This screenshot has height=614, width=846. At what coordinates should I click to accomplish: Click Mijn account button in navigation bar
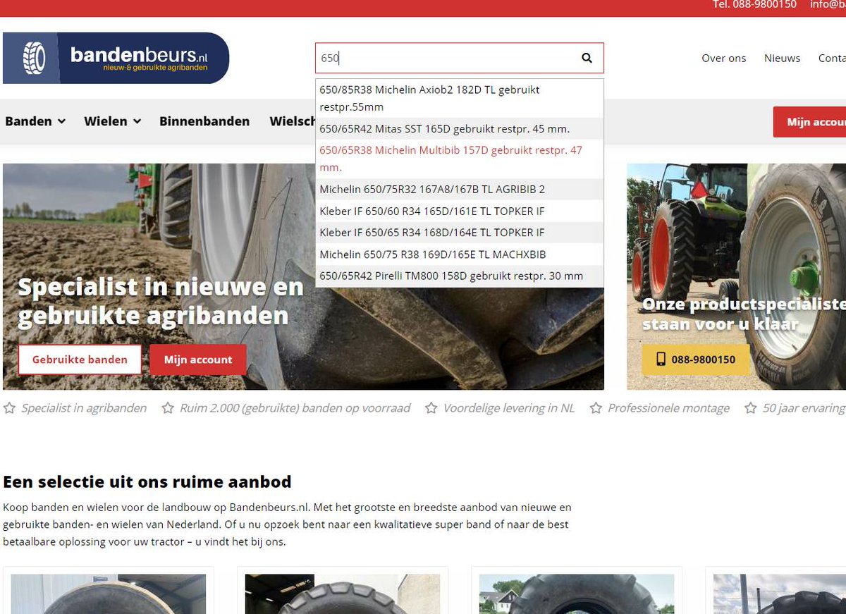click(x=810, y=122)
